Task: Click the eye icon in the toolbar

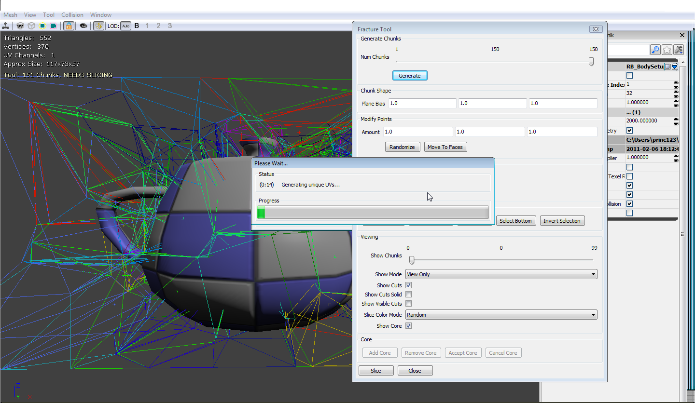Action: point(83,26)
